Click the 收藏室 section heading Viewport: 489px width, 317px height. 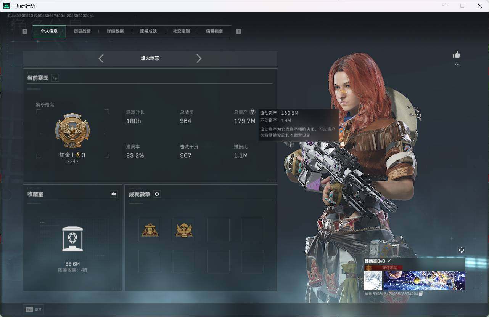[35, 194]
